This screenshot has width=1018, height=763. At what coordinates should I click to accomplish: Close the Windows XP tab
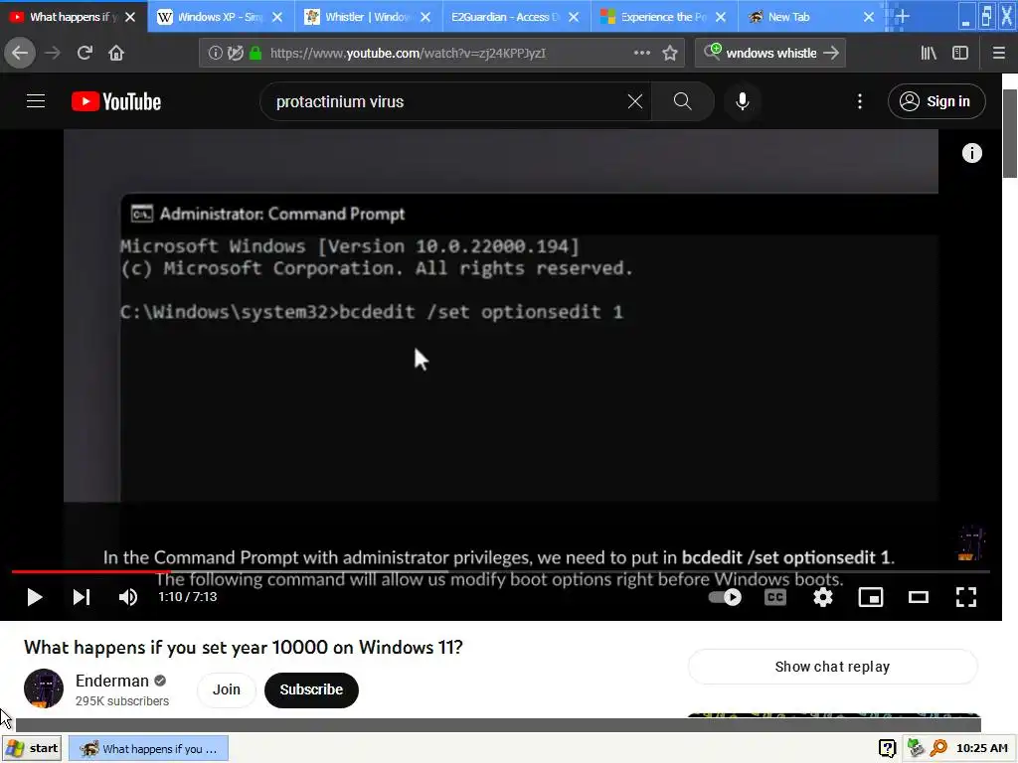(x=277, y=17)
